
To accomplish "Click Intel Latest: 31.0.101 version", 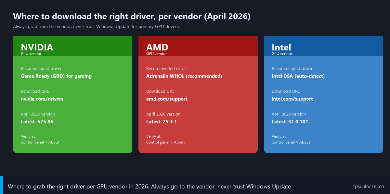I will 290,122.
